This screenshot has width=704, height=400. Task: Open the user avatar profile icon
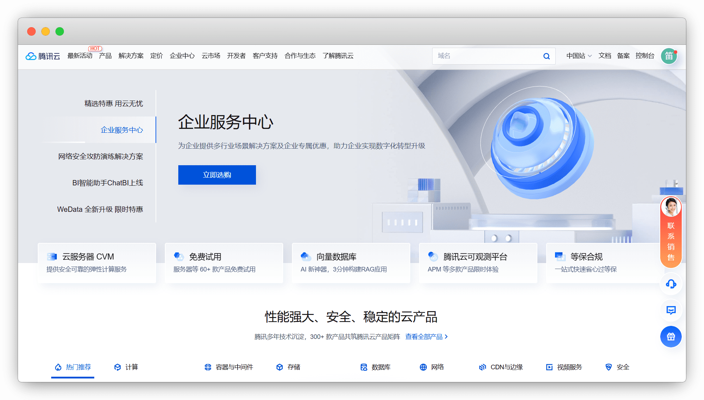click(x=669, y=56)
